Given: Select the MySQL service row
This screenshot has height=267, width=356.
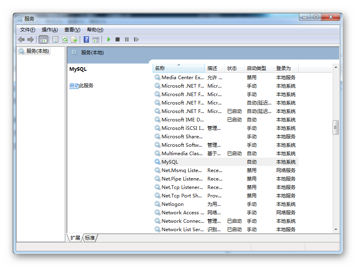Looking at the screenshot, I should [226, 162].
